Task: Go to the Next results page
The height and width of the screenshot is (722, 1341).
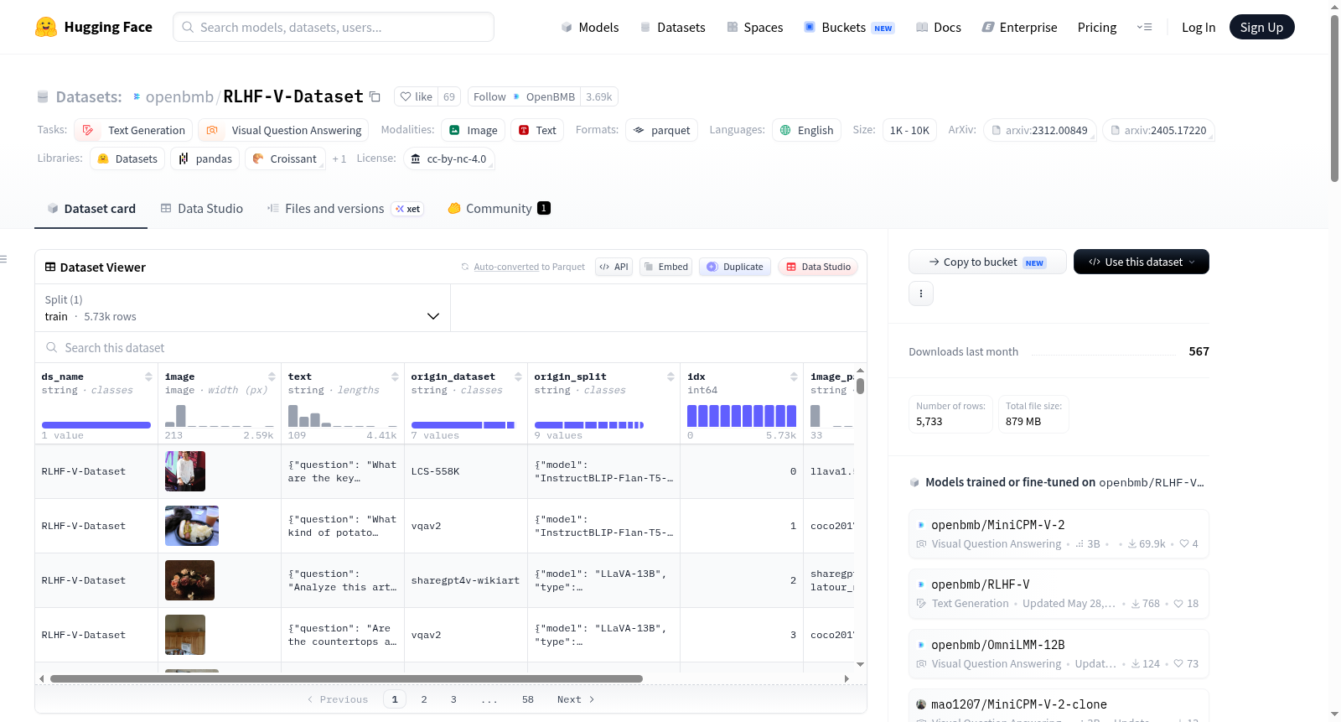Action: tap(576, 699)
